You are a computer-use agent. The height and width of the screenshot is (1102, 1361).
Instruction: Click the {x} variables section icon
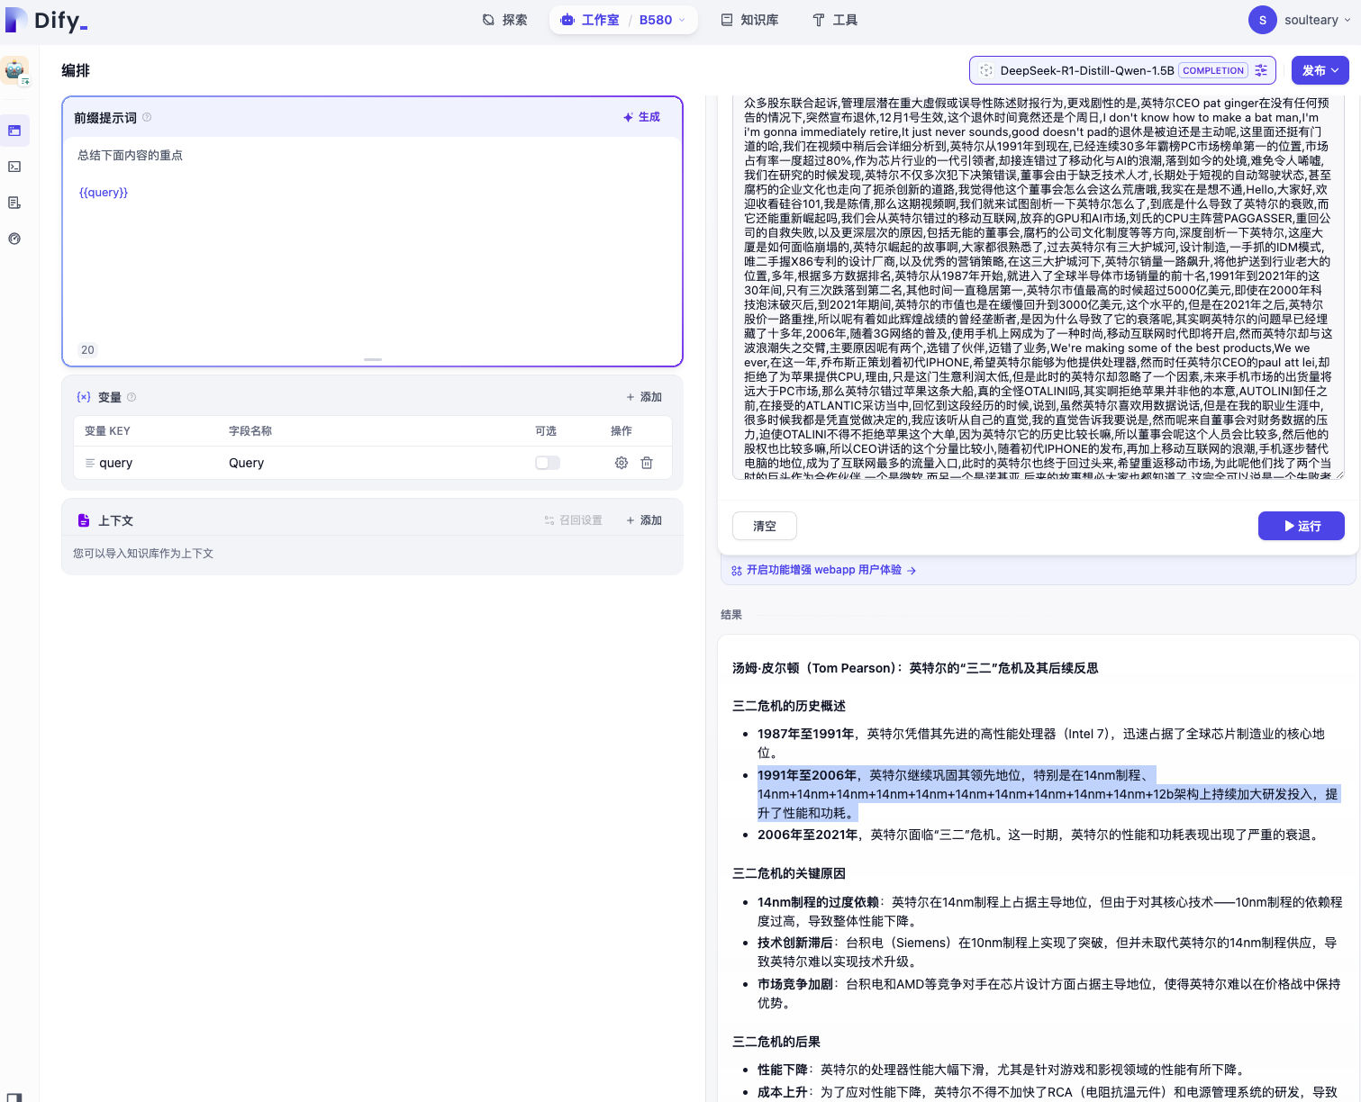click(84, 397)
